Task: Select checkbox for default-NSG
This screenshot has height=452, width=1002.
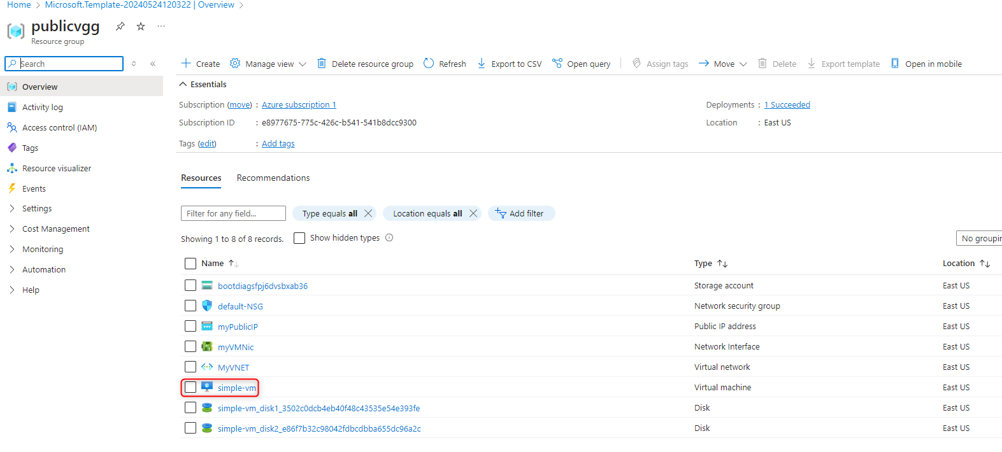Action: click(x=190, y=306)
